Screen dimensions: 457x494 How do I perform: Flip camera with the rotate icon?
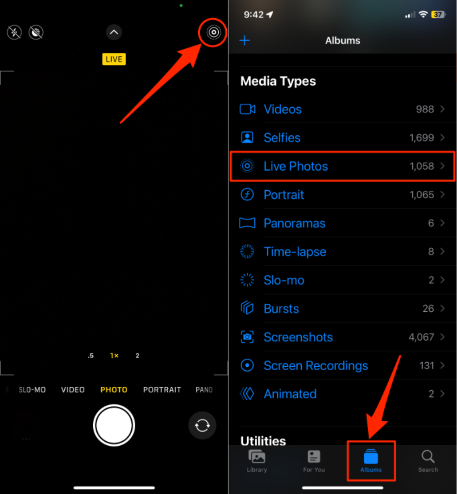tap(202, 425)
